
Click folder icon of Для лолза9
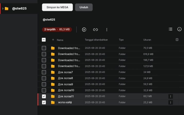[x=53, y=84]
